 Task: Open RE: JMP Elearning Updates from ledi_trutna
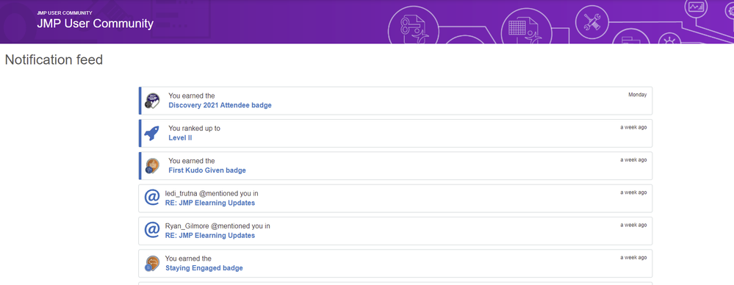pos(210,203)
